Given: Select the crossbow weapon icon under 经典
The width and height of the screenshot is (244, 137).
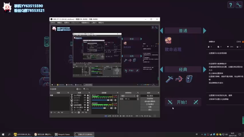Looking at the screenshot, I should [179, 79].
